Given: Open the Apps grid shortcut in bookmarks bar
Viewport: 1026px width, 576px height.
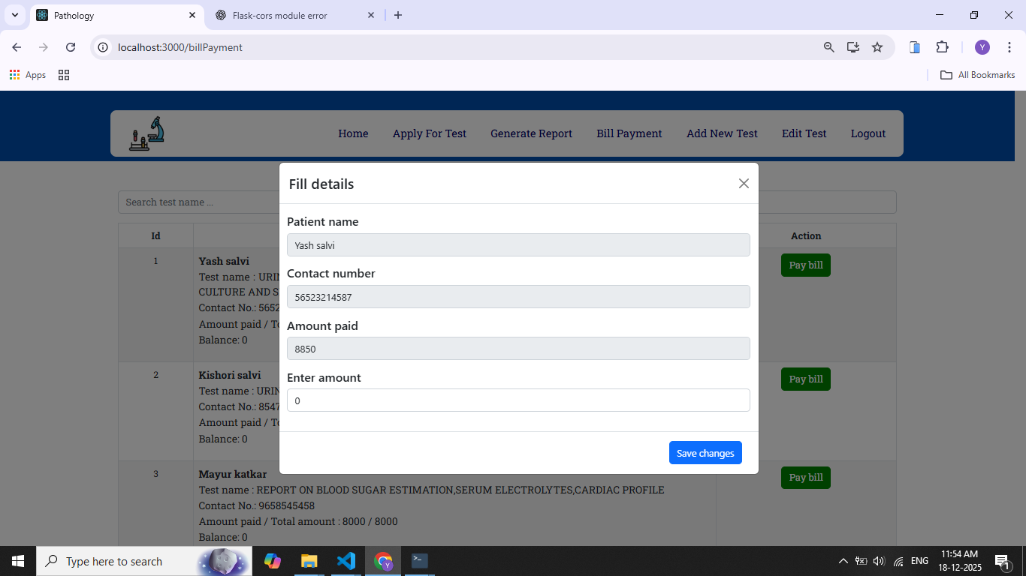Looking at the screenshot, I should pos(28,75).
